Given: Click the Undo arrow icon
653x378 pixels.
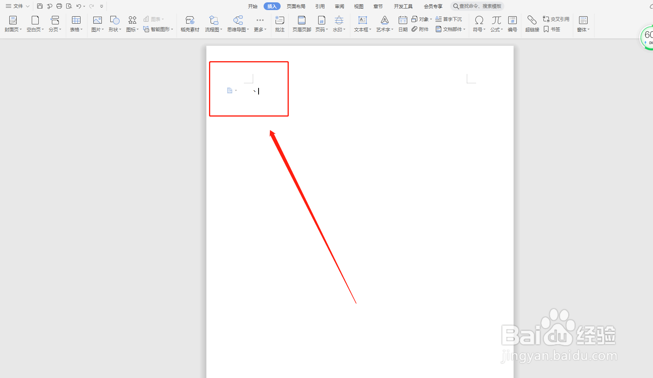Looking at the screenshot, I should (x=79, y=6).
